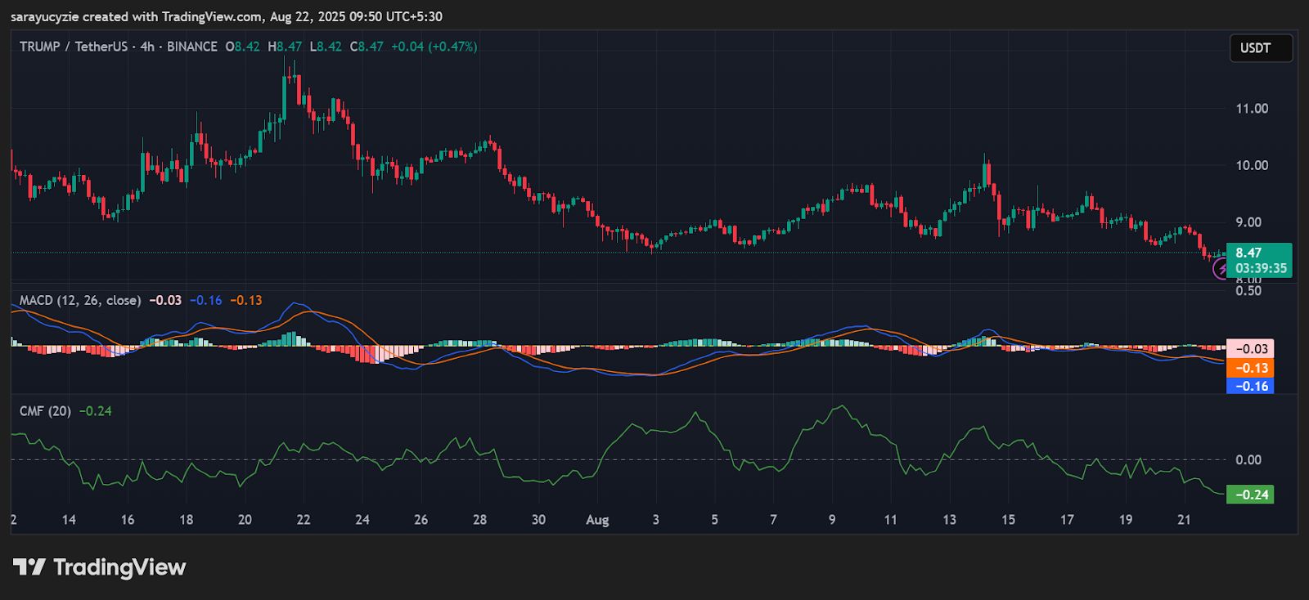This screenshot has height=600, width=1309.
Task: Click date label 9 on the time axis
Action: (832, 520)
